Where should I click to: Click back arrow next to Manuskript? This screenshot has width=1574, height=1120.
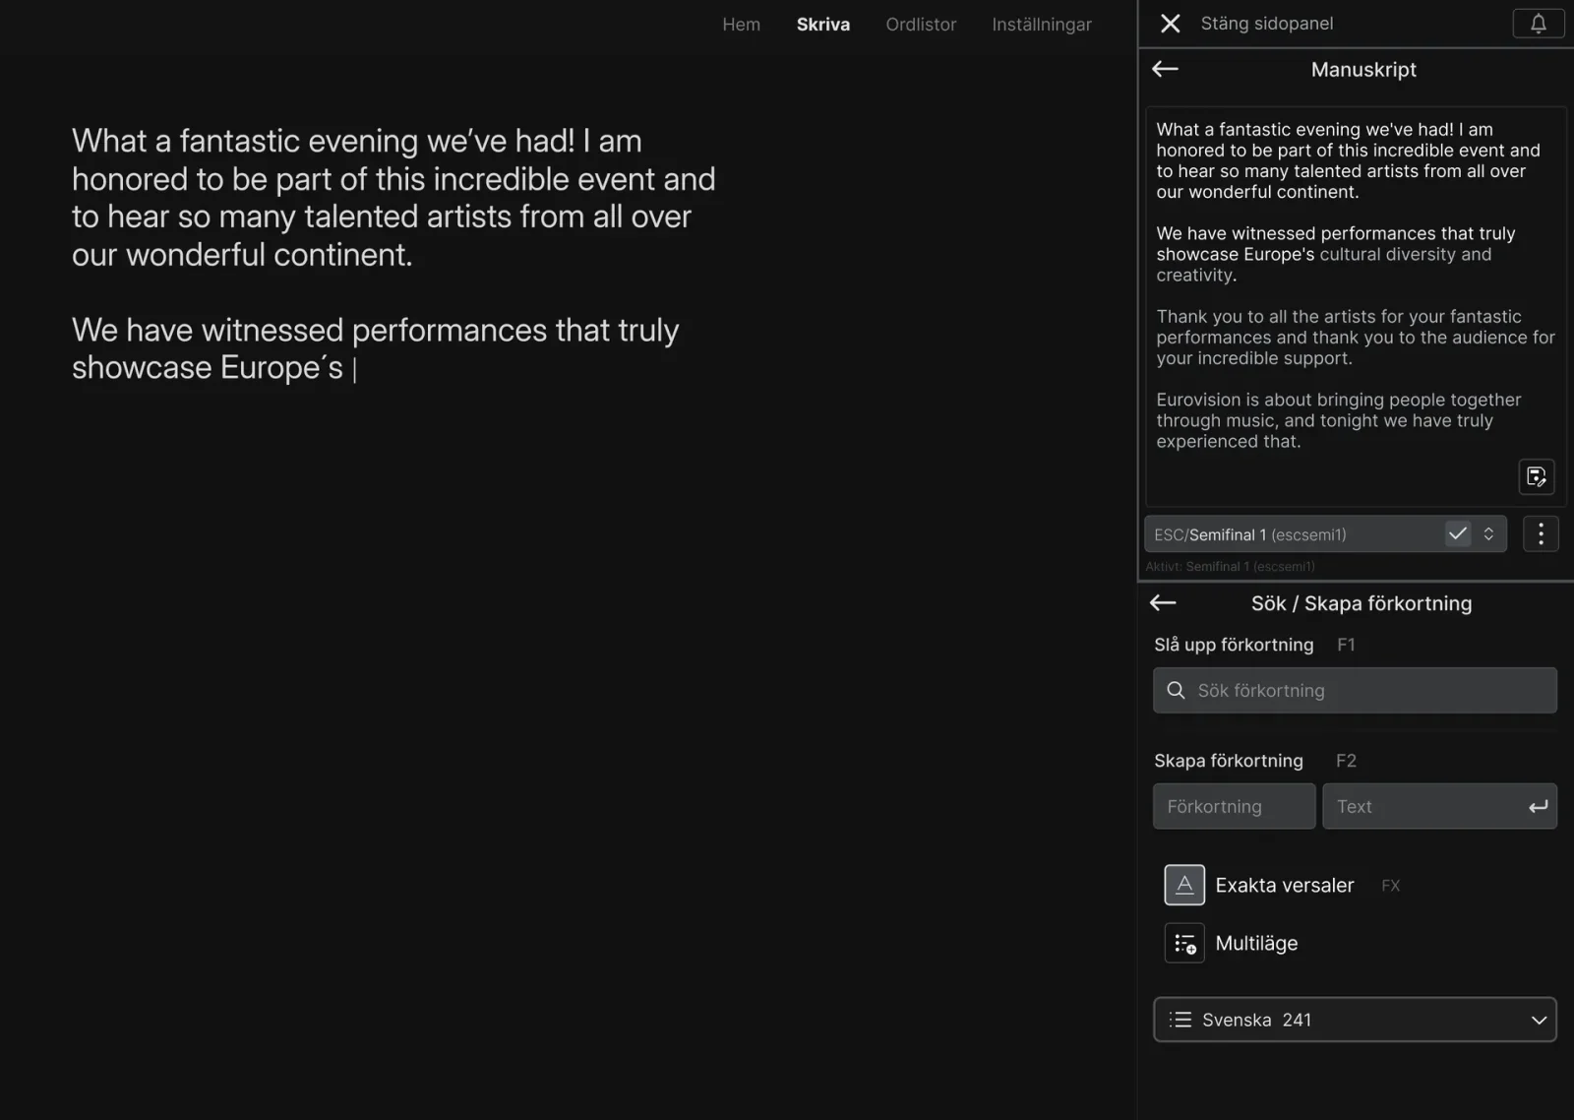1165,69
